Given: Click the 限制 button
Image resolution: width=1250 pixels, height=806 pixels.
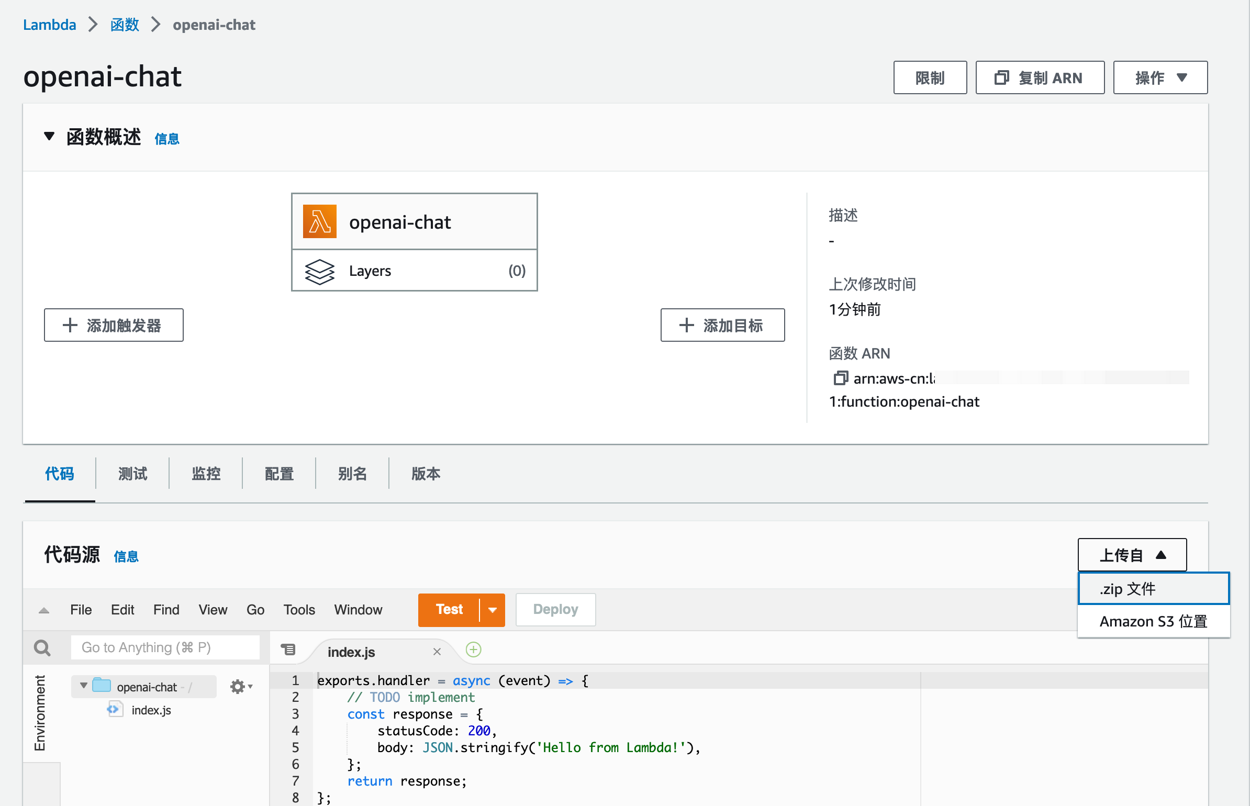Looking at the screenshot, I should 930,77.
